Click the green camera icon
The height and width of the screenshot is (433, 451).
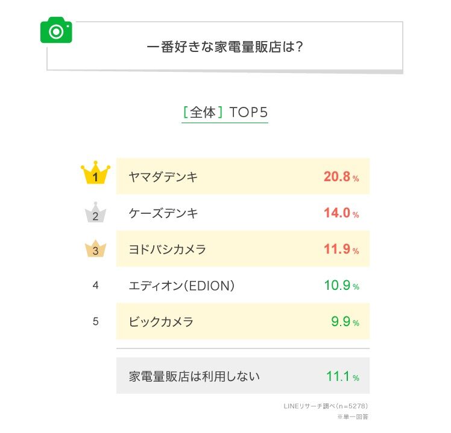56,30
